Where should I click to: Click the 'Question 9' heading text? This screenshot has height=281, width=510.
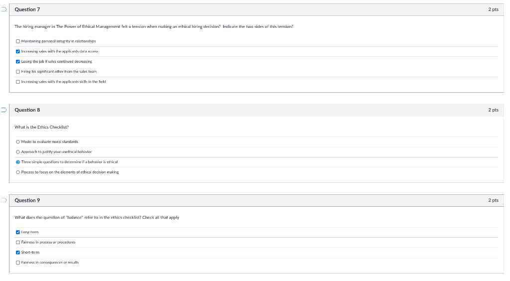27,200
